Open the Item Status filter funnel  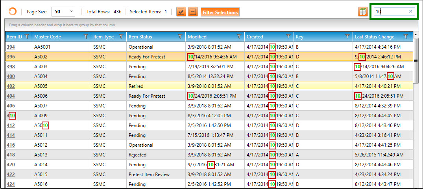click(180, 37)
